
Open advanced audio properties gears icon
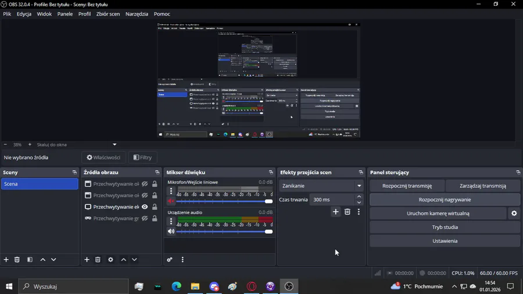pyautogui.click(x=170, y=259)
